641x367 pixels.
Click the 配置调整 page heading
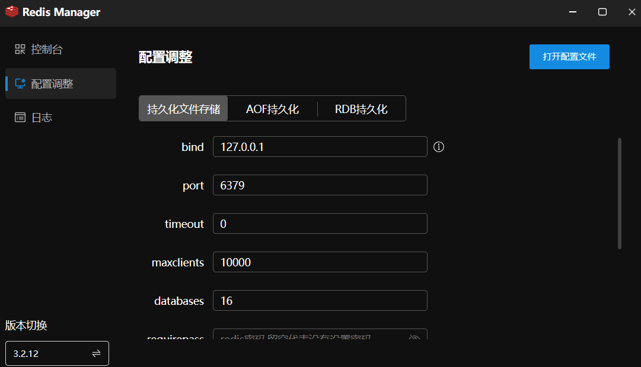coord(165,57)
